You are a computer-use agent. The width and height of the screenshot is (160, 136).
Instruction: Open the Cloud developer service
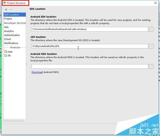(15, 39)
